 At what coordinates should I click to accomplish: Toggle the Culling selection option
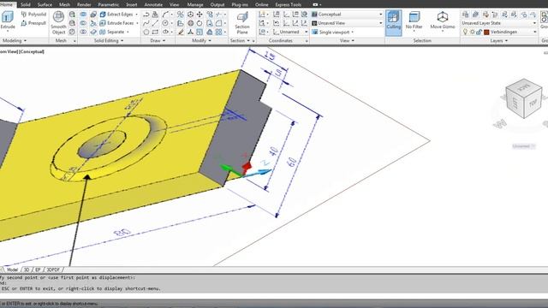click(x=394, y=22)
